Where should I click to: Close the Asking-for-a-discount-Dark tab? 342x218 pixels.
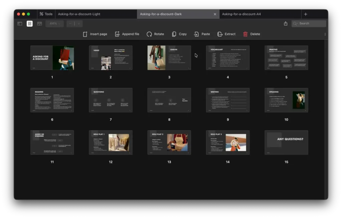(x=215, y=14)
